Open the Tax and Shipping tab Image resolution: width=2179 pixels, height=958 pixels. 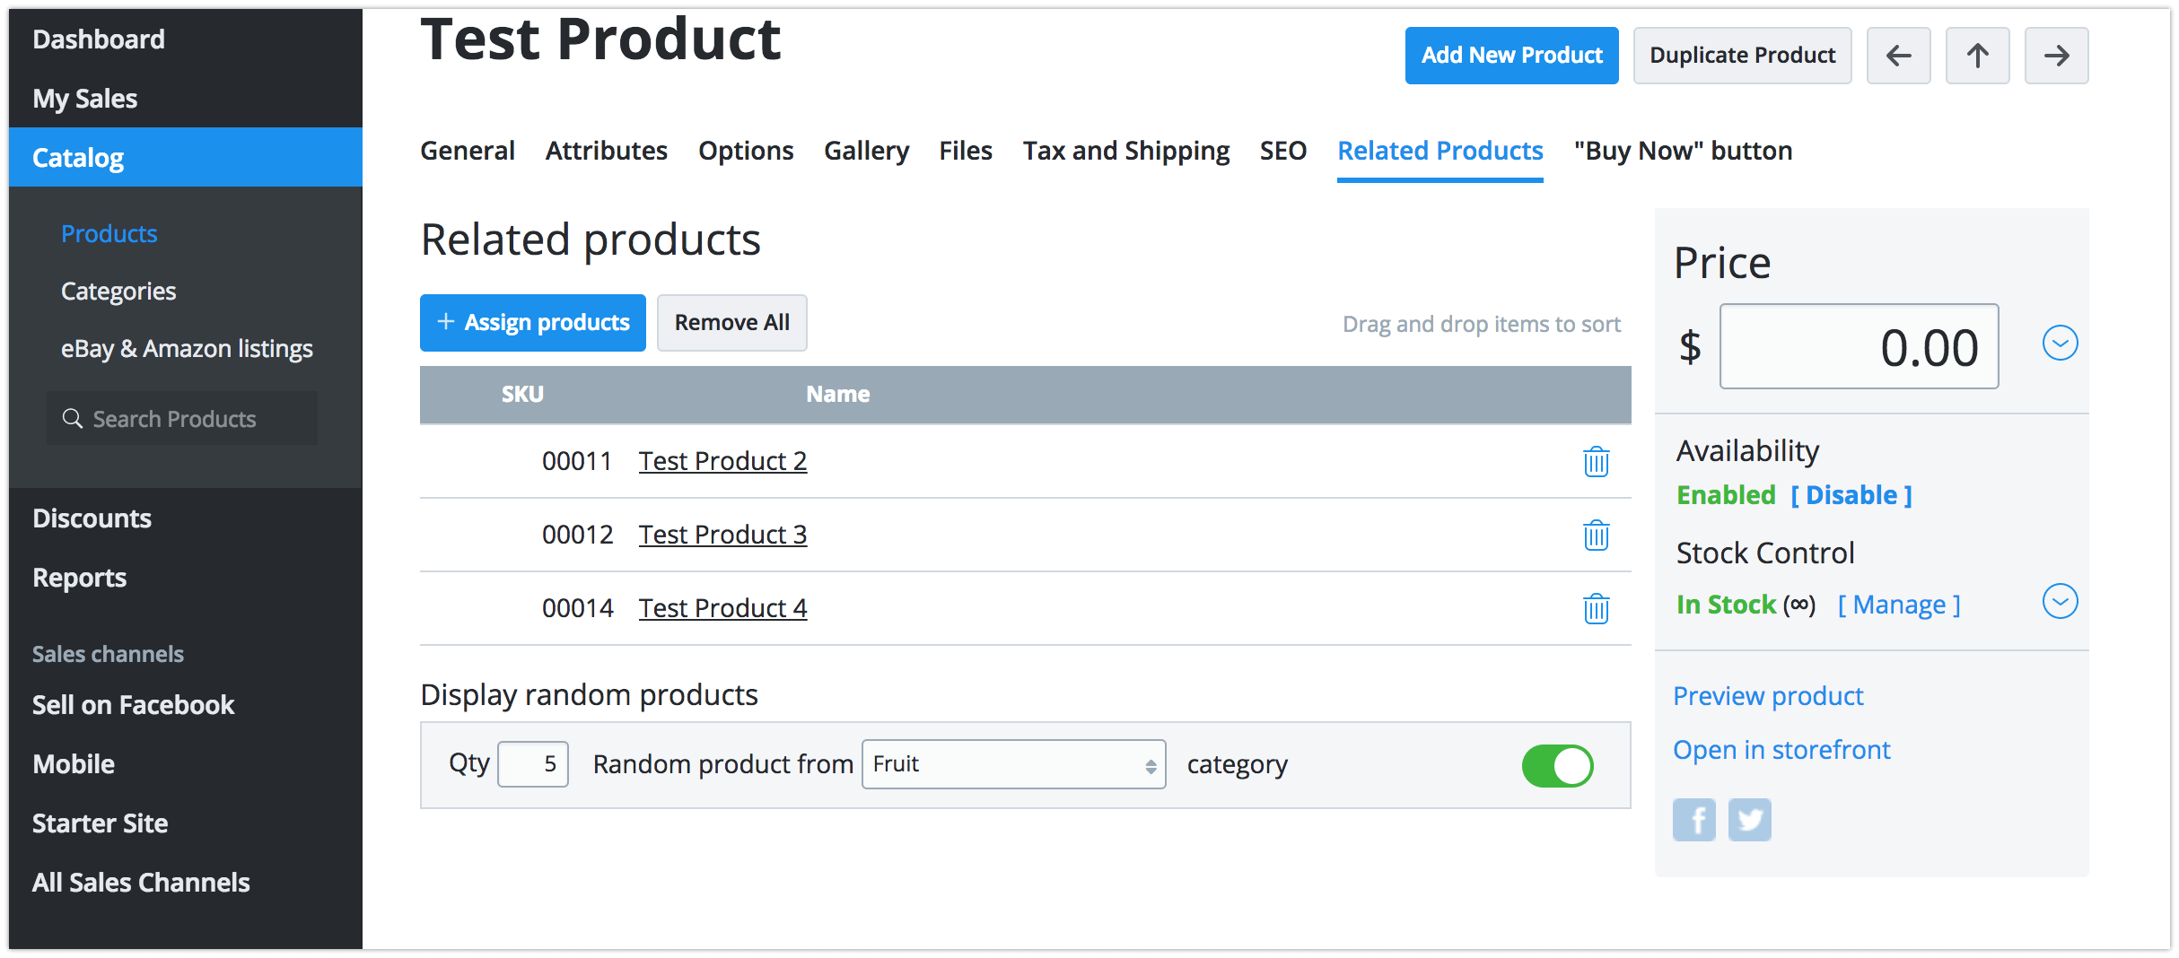coord(1125,151)
